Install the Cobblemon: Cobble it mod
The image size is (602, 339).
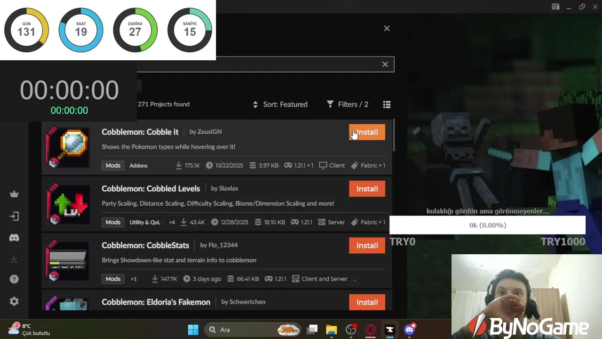pyautogui.click(x=367, y=132)
